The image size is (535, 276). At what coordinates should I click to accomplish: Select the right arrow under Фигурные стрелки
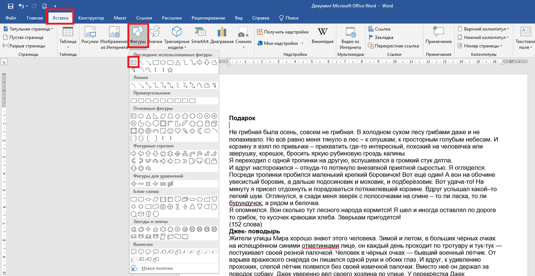(x=133, y=153)
